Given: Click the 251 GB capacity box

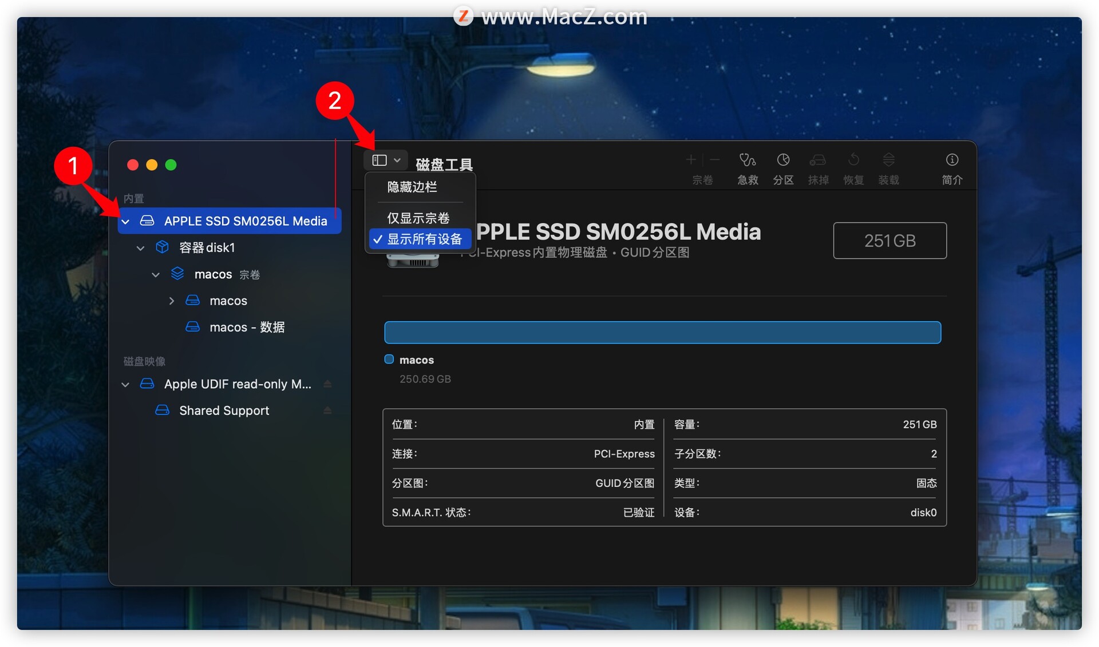Looking at the screenshot, I should coord(890,241).
